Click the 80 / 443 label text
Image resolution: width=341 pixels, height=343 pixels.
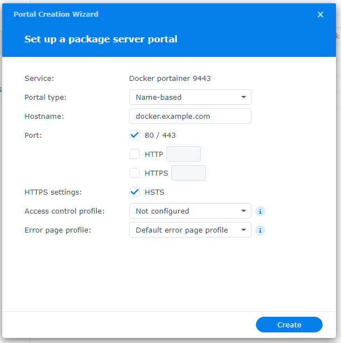pyautogui.click(x=160, y=136)
